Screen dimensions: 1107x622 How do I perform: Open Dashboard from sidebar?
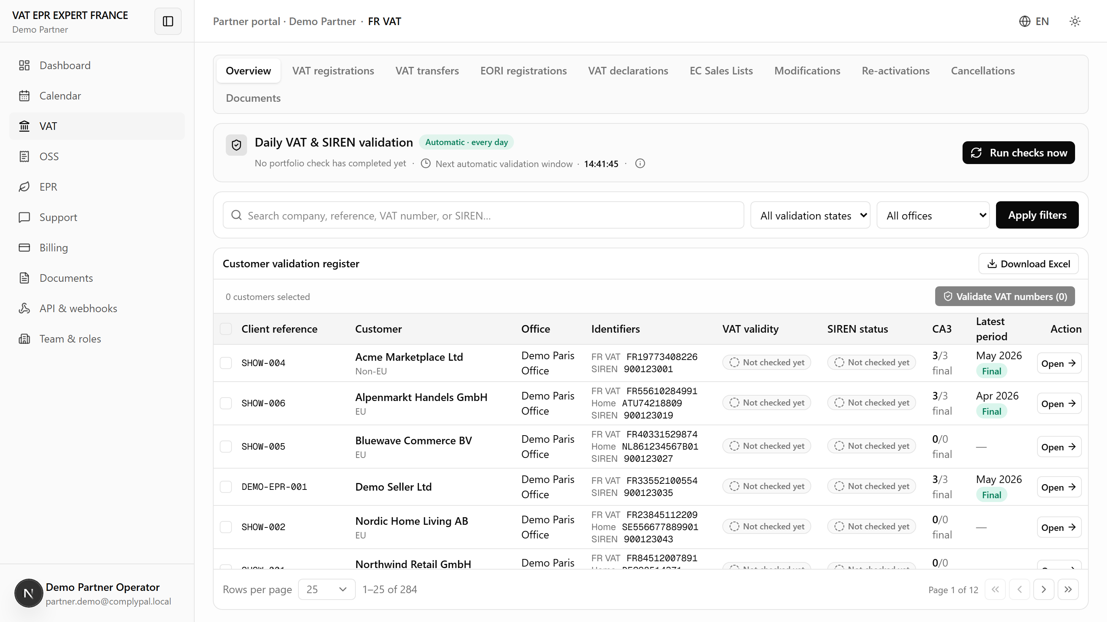coord(97,65)
